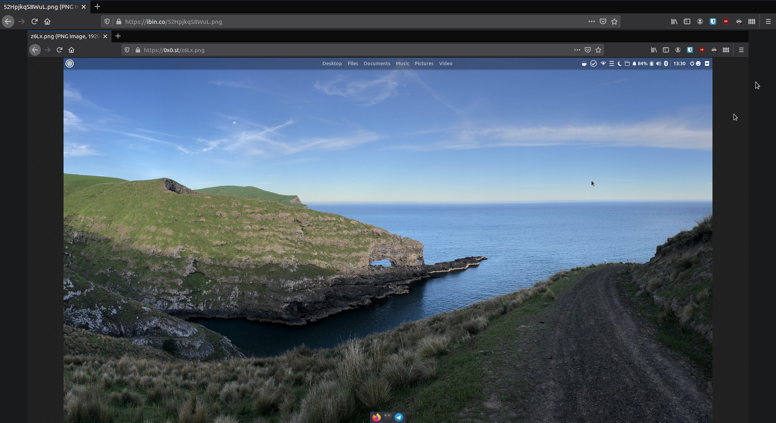The width and height of the screenshot is (776, 423).
Task: Bookmark the 0x0.st page with the star
Action: [x=599, y=50]
